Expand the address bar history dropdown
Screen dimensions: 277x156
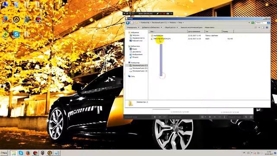pos(249,23)
